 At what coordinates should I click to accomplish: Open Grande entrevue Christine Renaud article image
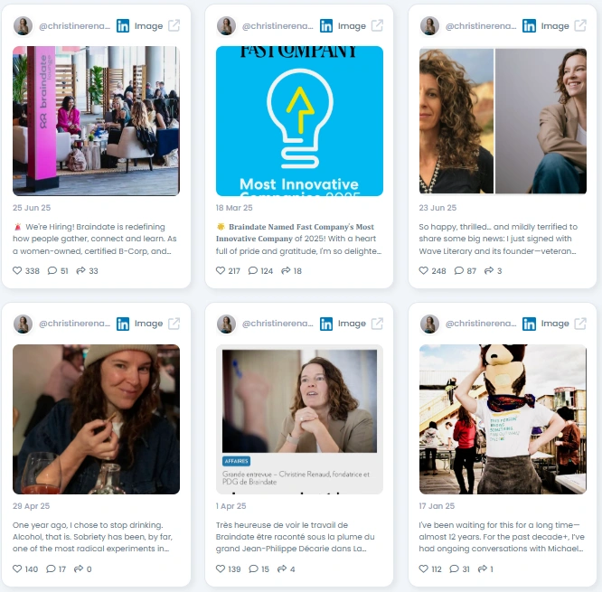click(x=299, y=419)
